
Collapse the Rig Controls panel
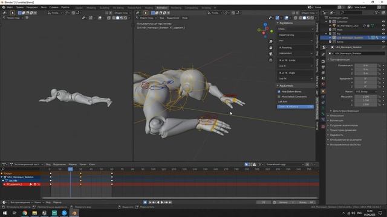[278, 86]
